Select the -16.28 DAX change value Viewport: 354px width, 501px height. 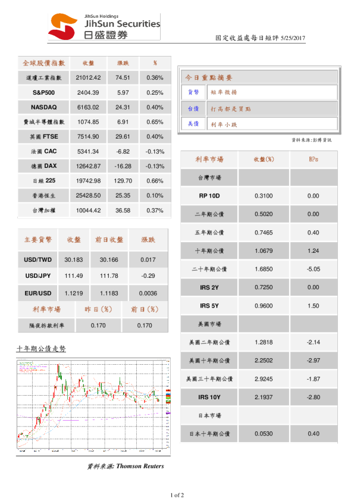click(123, 166)
